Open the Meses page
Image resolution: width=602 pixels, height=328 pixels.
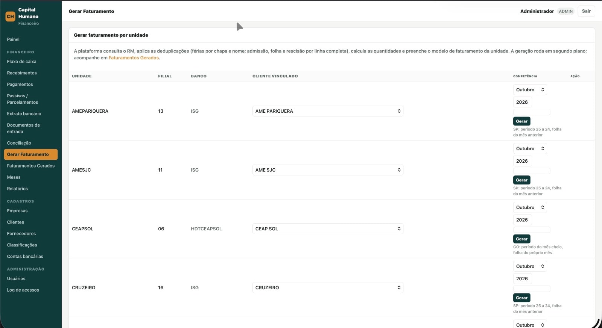14,177
